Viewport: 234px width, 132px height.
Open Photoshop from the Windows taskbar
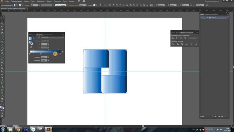coord(26,129)
